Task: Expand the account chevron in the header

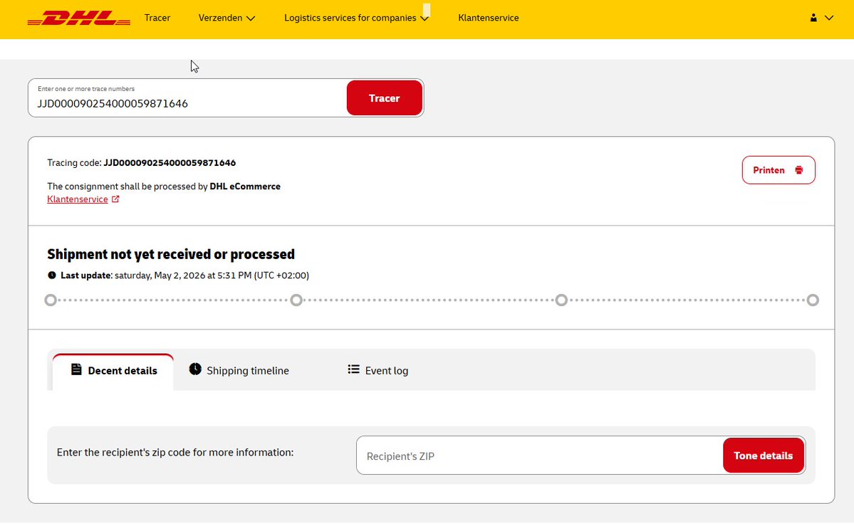Action: pyautogui.click(x=829, y=18)
